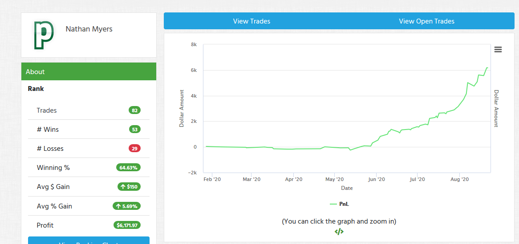The height and width of the screenshot is (244, 519).
Task: Click the 64.63% winning percentage badge
Action: pos(128,168)
